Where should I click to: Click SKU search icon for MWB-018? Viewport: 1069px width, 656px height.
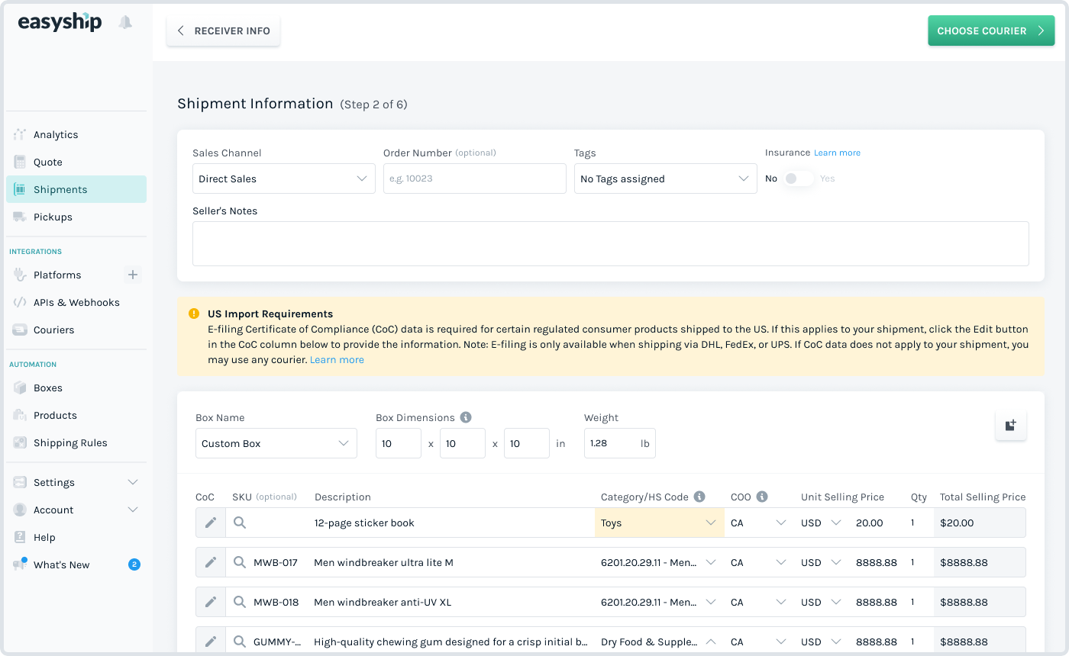[240, 602]
